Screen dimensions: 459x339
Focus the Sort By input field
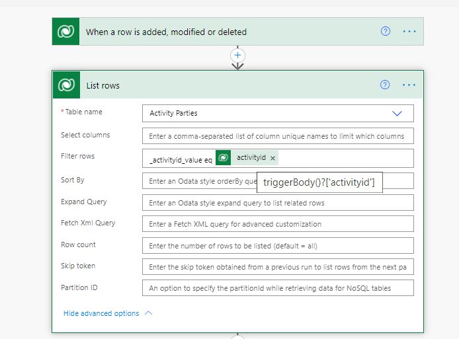(198, 180)
